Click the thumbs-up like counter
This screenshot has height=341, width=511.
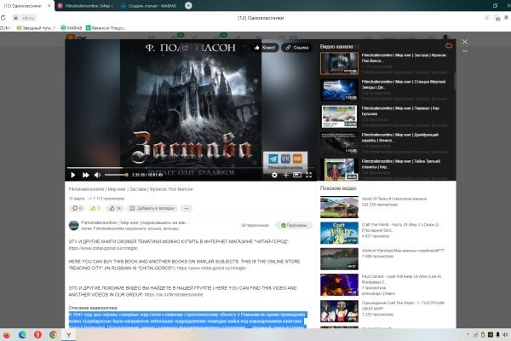pyautogui.click(x=115, y=208)
